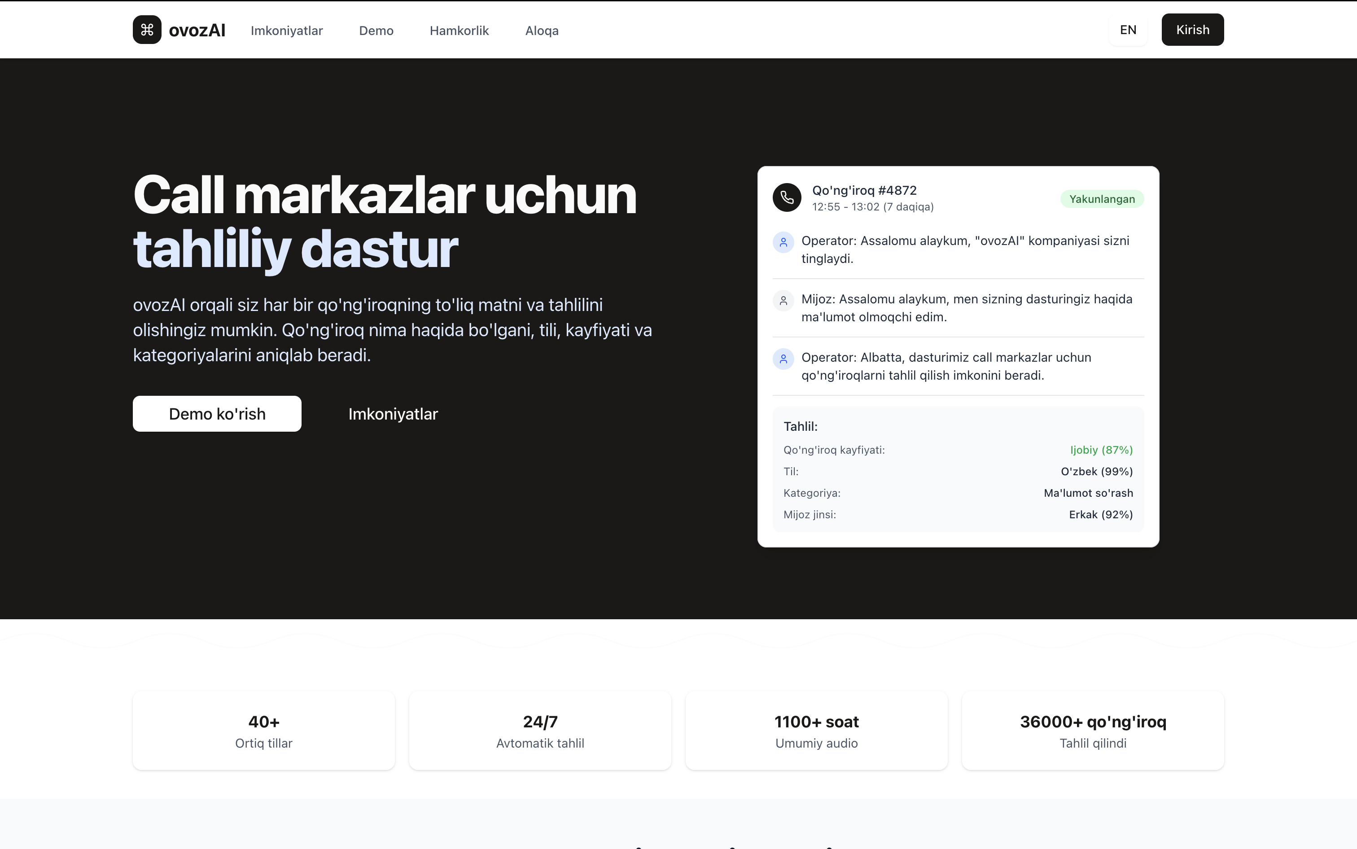Open the Imkoniyatlar nav menu item
This screenshot has height=849, width=1357.
pyautogui.click(x=286, y=31)
